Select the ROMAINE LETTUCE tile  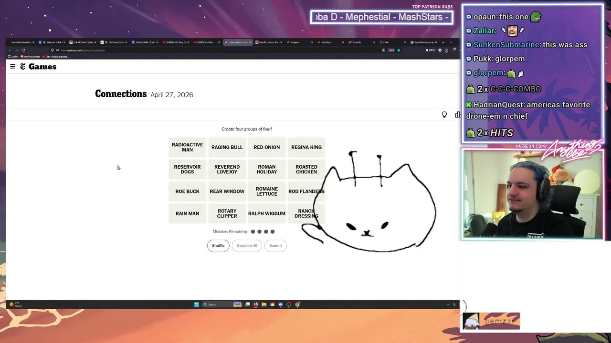tap(266, 192)
